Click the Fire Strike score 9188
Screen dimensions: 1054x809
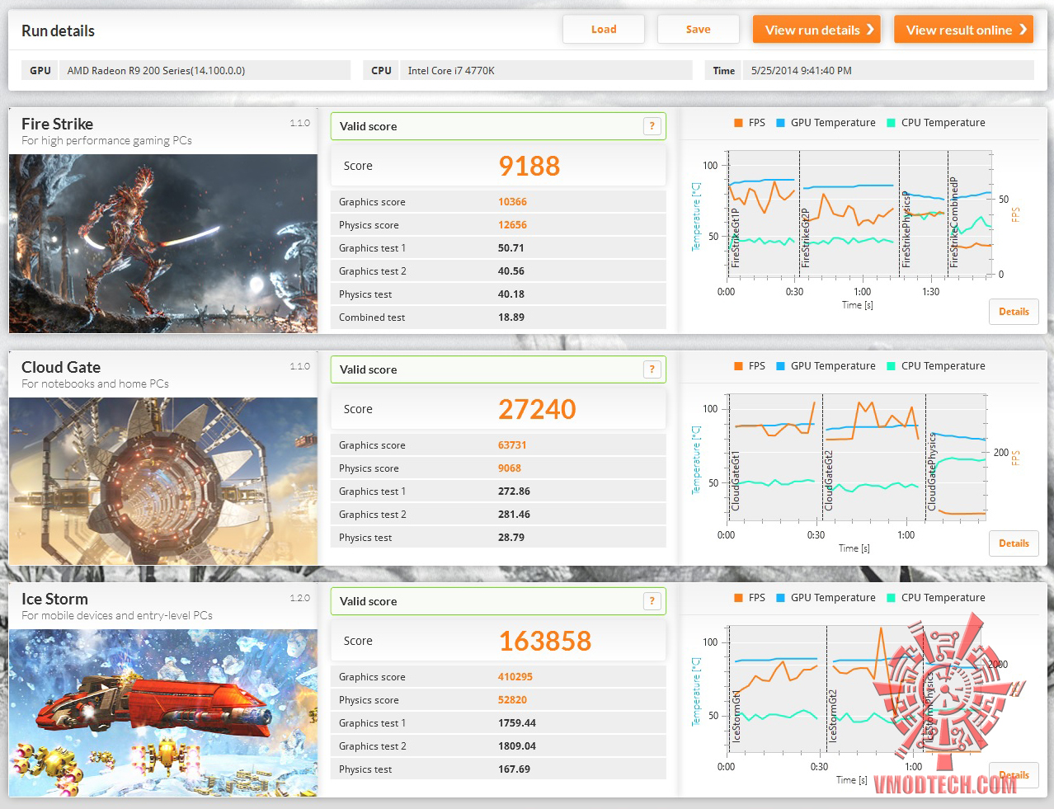529,166
